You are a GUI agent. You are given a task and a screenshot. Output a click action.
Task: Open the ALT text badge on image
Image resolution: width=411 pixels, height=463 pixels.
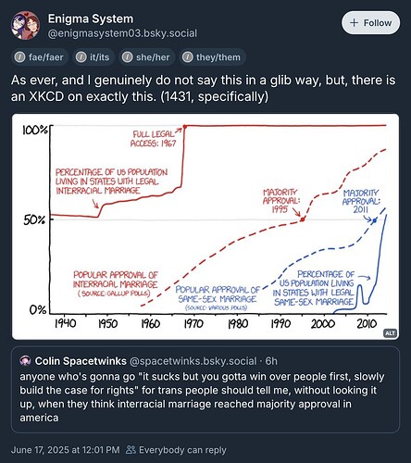tap(390, 333)
